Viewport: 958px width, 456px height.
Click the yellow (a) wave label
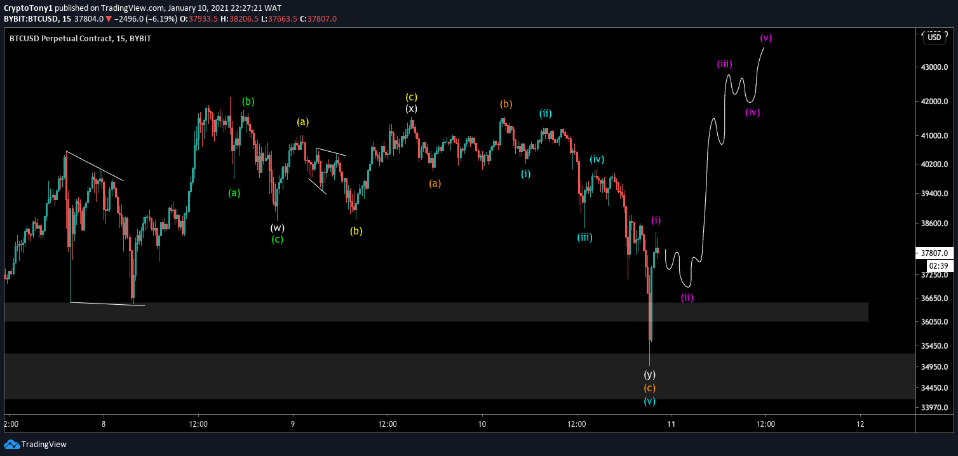tap(303, 121)
